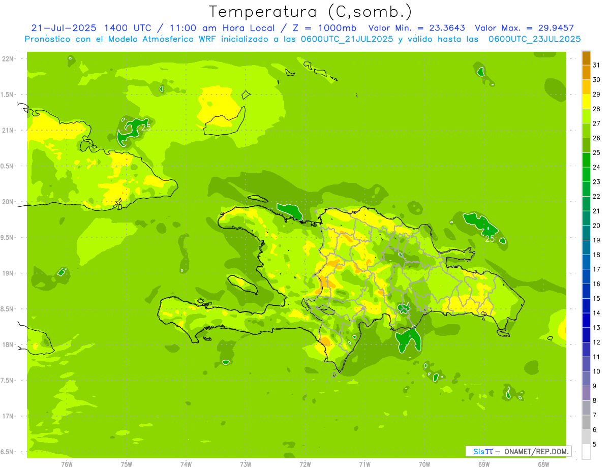Click the legend value 20
610x471 pixels.
click(596, 226)
